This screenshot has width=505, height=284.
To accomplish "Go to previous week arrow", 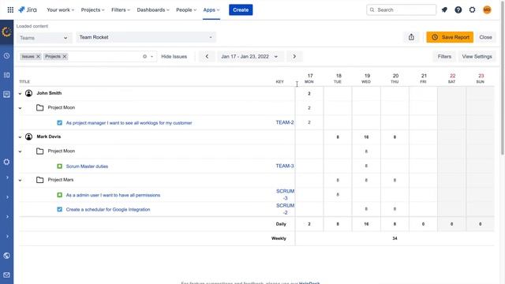I will pyautogui.click(x=207, y=56).
